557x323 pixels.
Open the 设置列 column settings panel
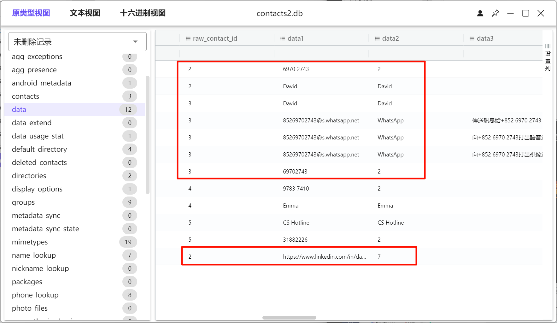coord(548,58)
